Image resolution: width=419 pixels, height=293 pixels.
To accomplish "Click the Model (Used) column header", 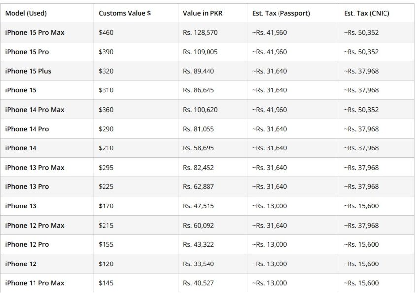I will 26,13.
